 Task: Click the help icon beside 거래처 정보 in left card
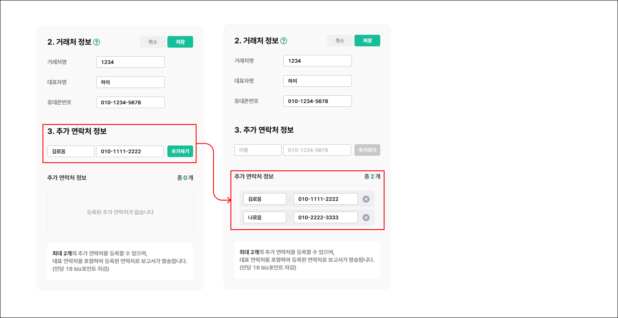[x=97, y=42]
